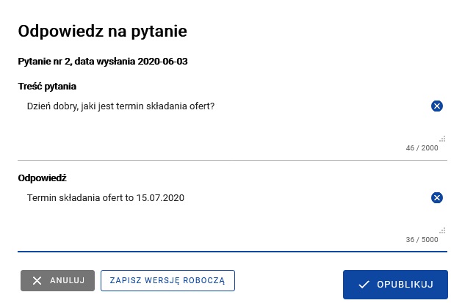
Task: Click the 46 / 2000 character counter
Action: (x=422, y=147)
